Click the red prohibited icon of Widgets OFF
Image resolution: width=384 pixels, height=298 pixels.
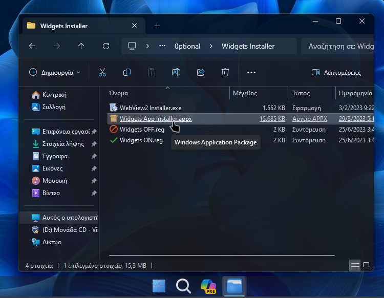[113, 130]
